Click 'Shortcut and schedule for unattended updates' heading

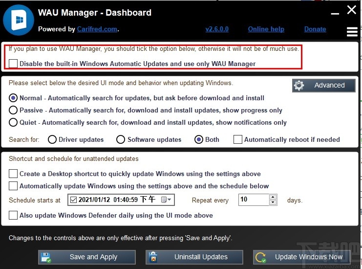pyautogui.click(x=74, y=159)
